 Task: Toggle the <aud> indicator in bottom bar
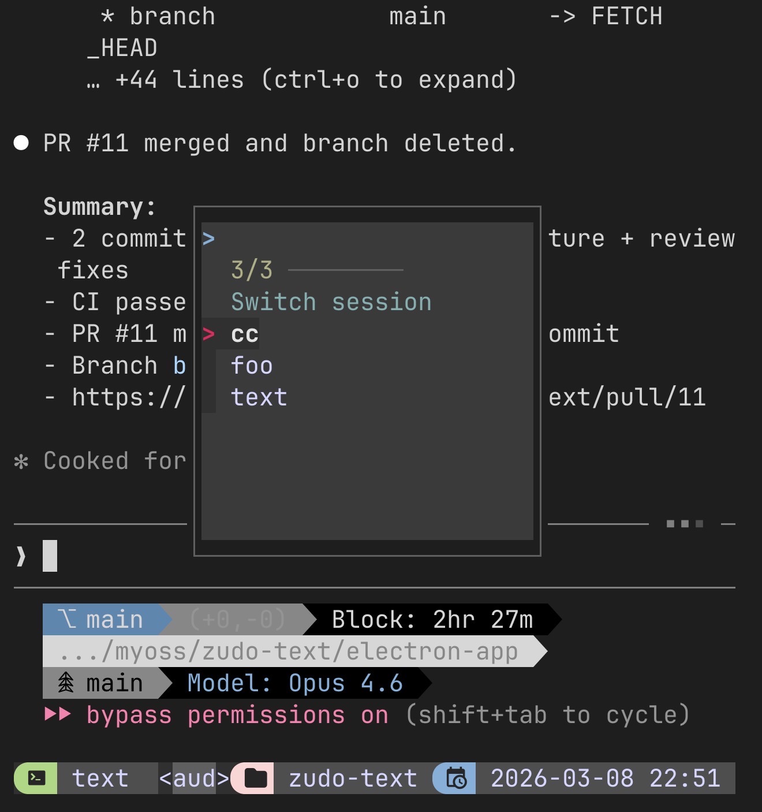point(192,779)
